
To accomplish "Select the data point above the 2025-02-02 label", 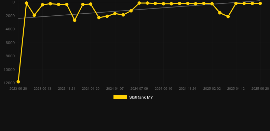I will [x=212, y=4].
